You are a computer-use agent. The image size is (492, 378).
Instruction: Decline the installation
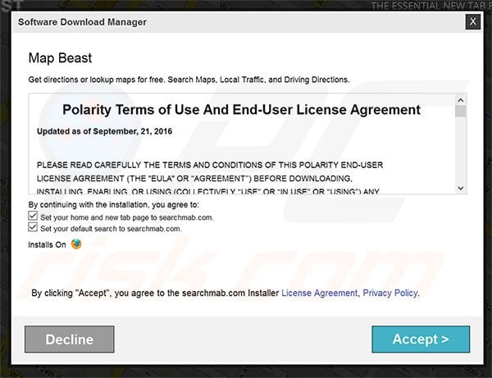click(x=70, y=339)
